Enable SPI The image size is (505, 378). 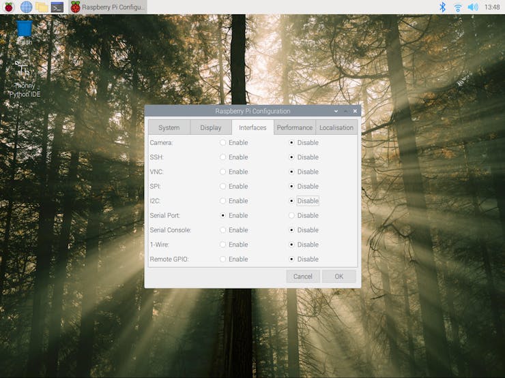click(234, 186)
